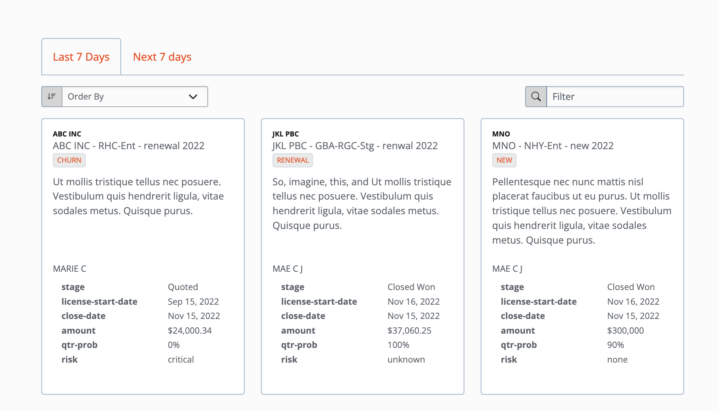Click the RENEWAL tag badge
This screenshot has height=411, width=719.
292,160
